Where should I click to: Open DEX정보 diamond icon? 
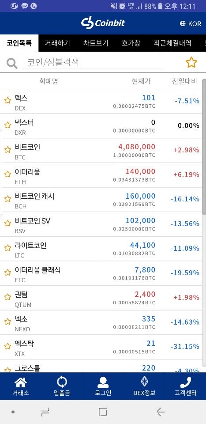[144, 382]
